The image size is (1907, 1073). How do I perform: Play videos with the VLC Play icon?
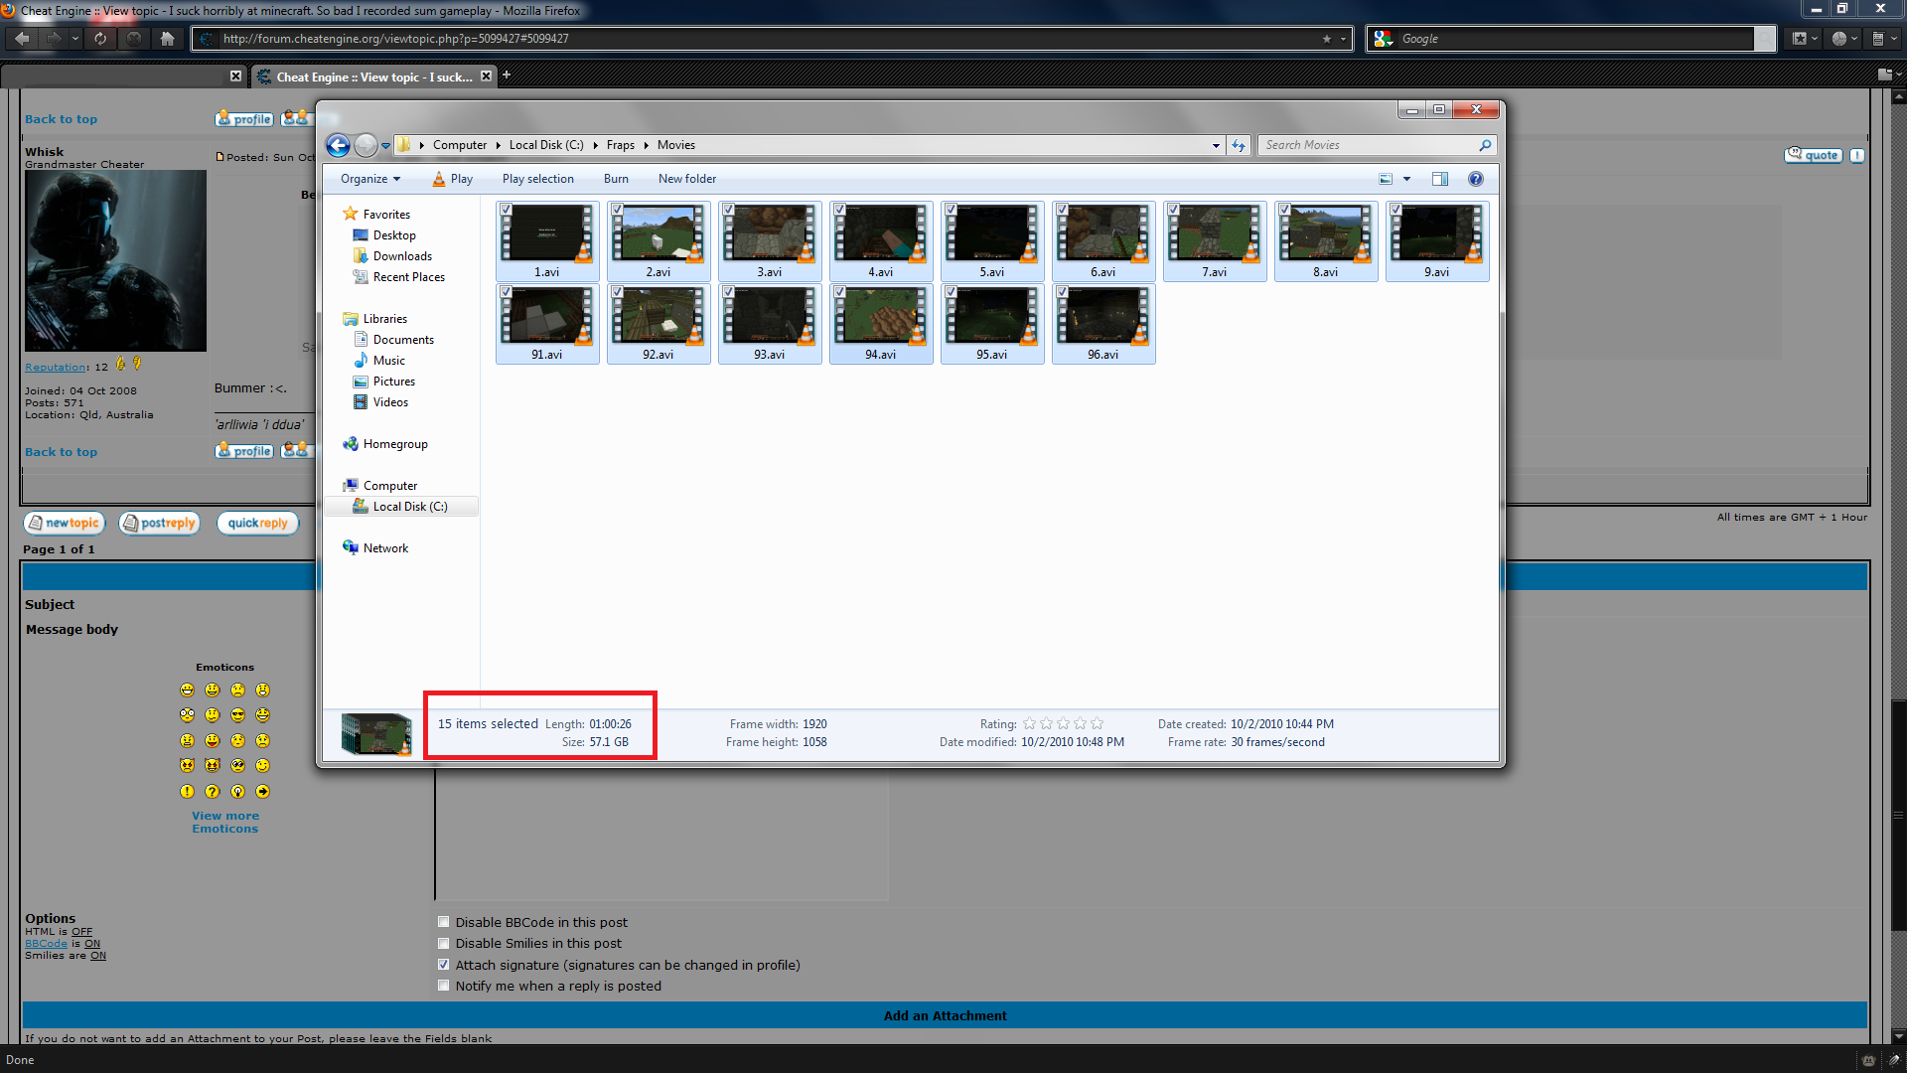coord(452,179)
